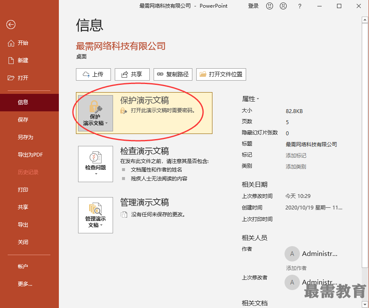Minimize the PowerPoint window
369x308 pixels.
(x=320, y=6)
